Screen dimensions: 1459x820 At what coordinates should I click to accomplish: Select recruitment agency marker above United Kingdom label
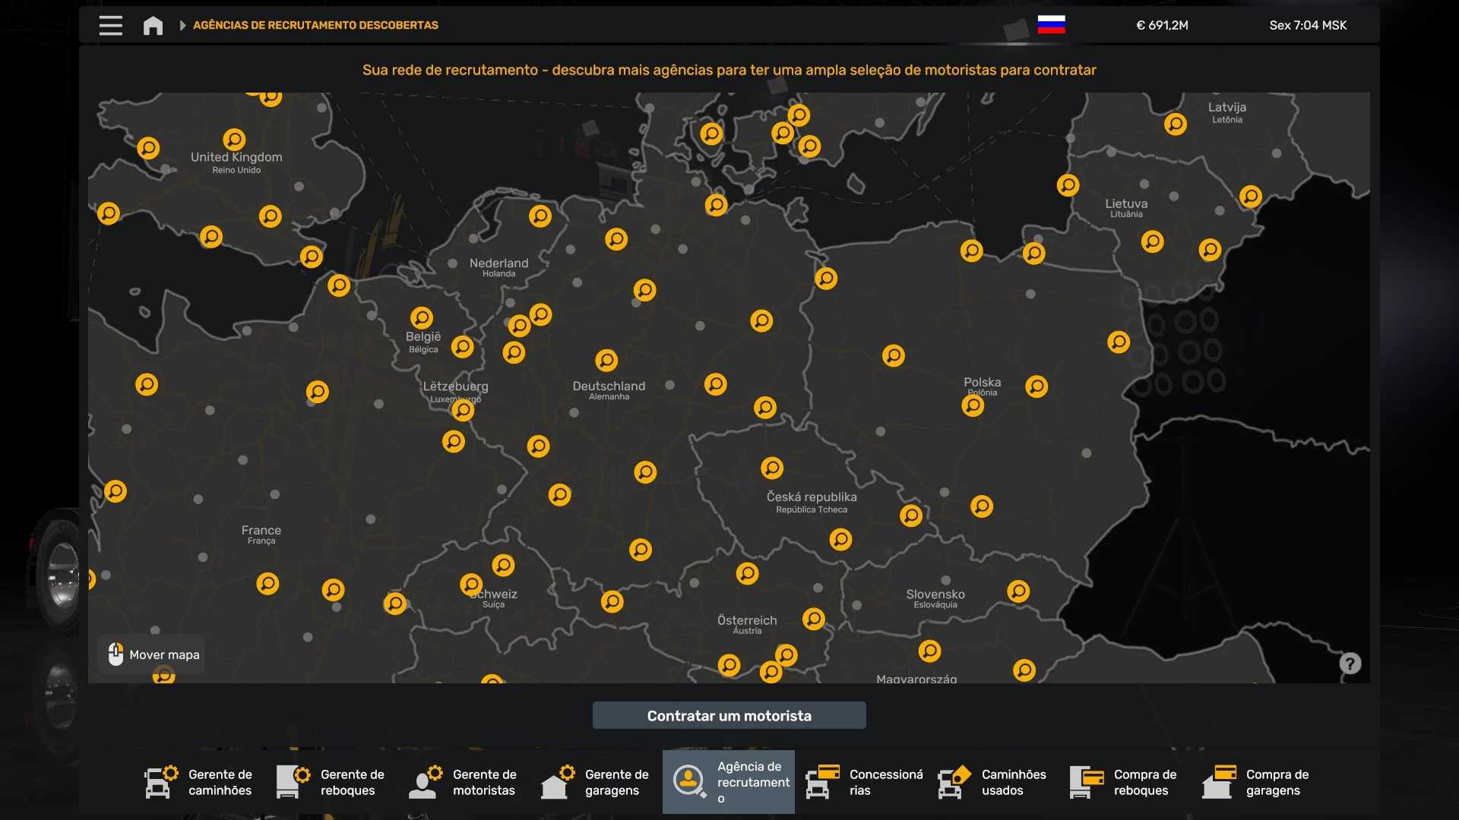coord(234,140)
